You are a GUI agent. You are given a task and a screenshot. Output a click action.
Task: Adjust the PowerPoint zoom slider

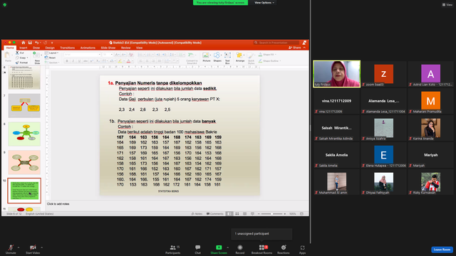pos(272,213)
